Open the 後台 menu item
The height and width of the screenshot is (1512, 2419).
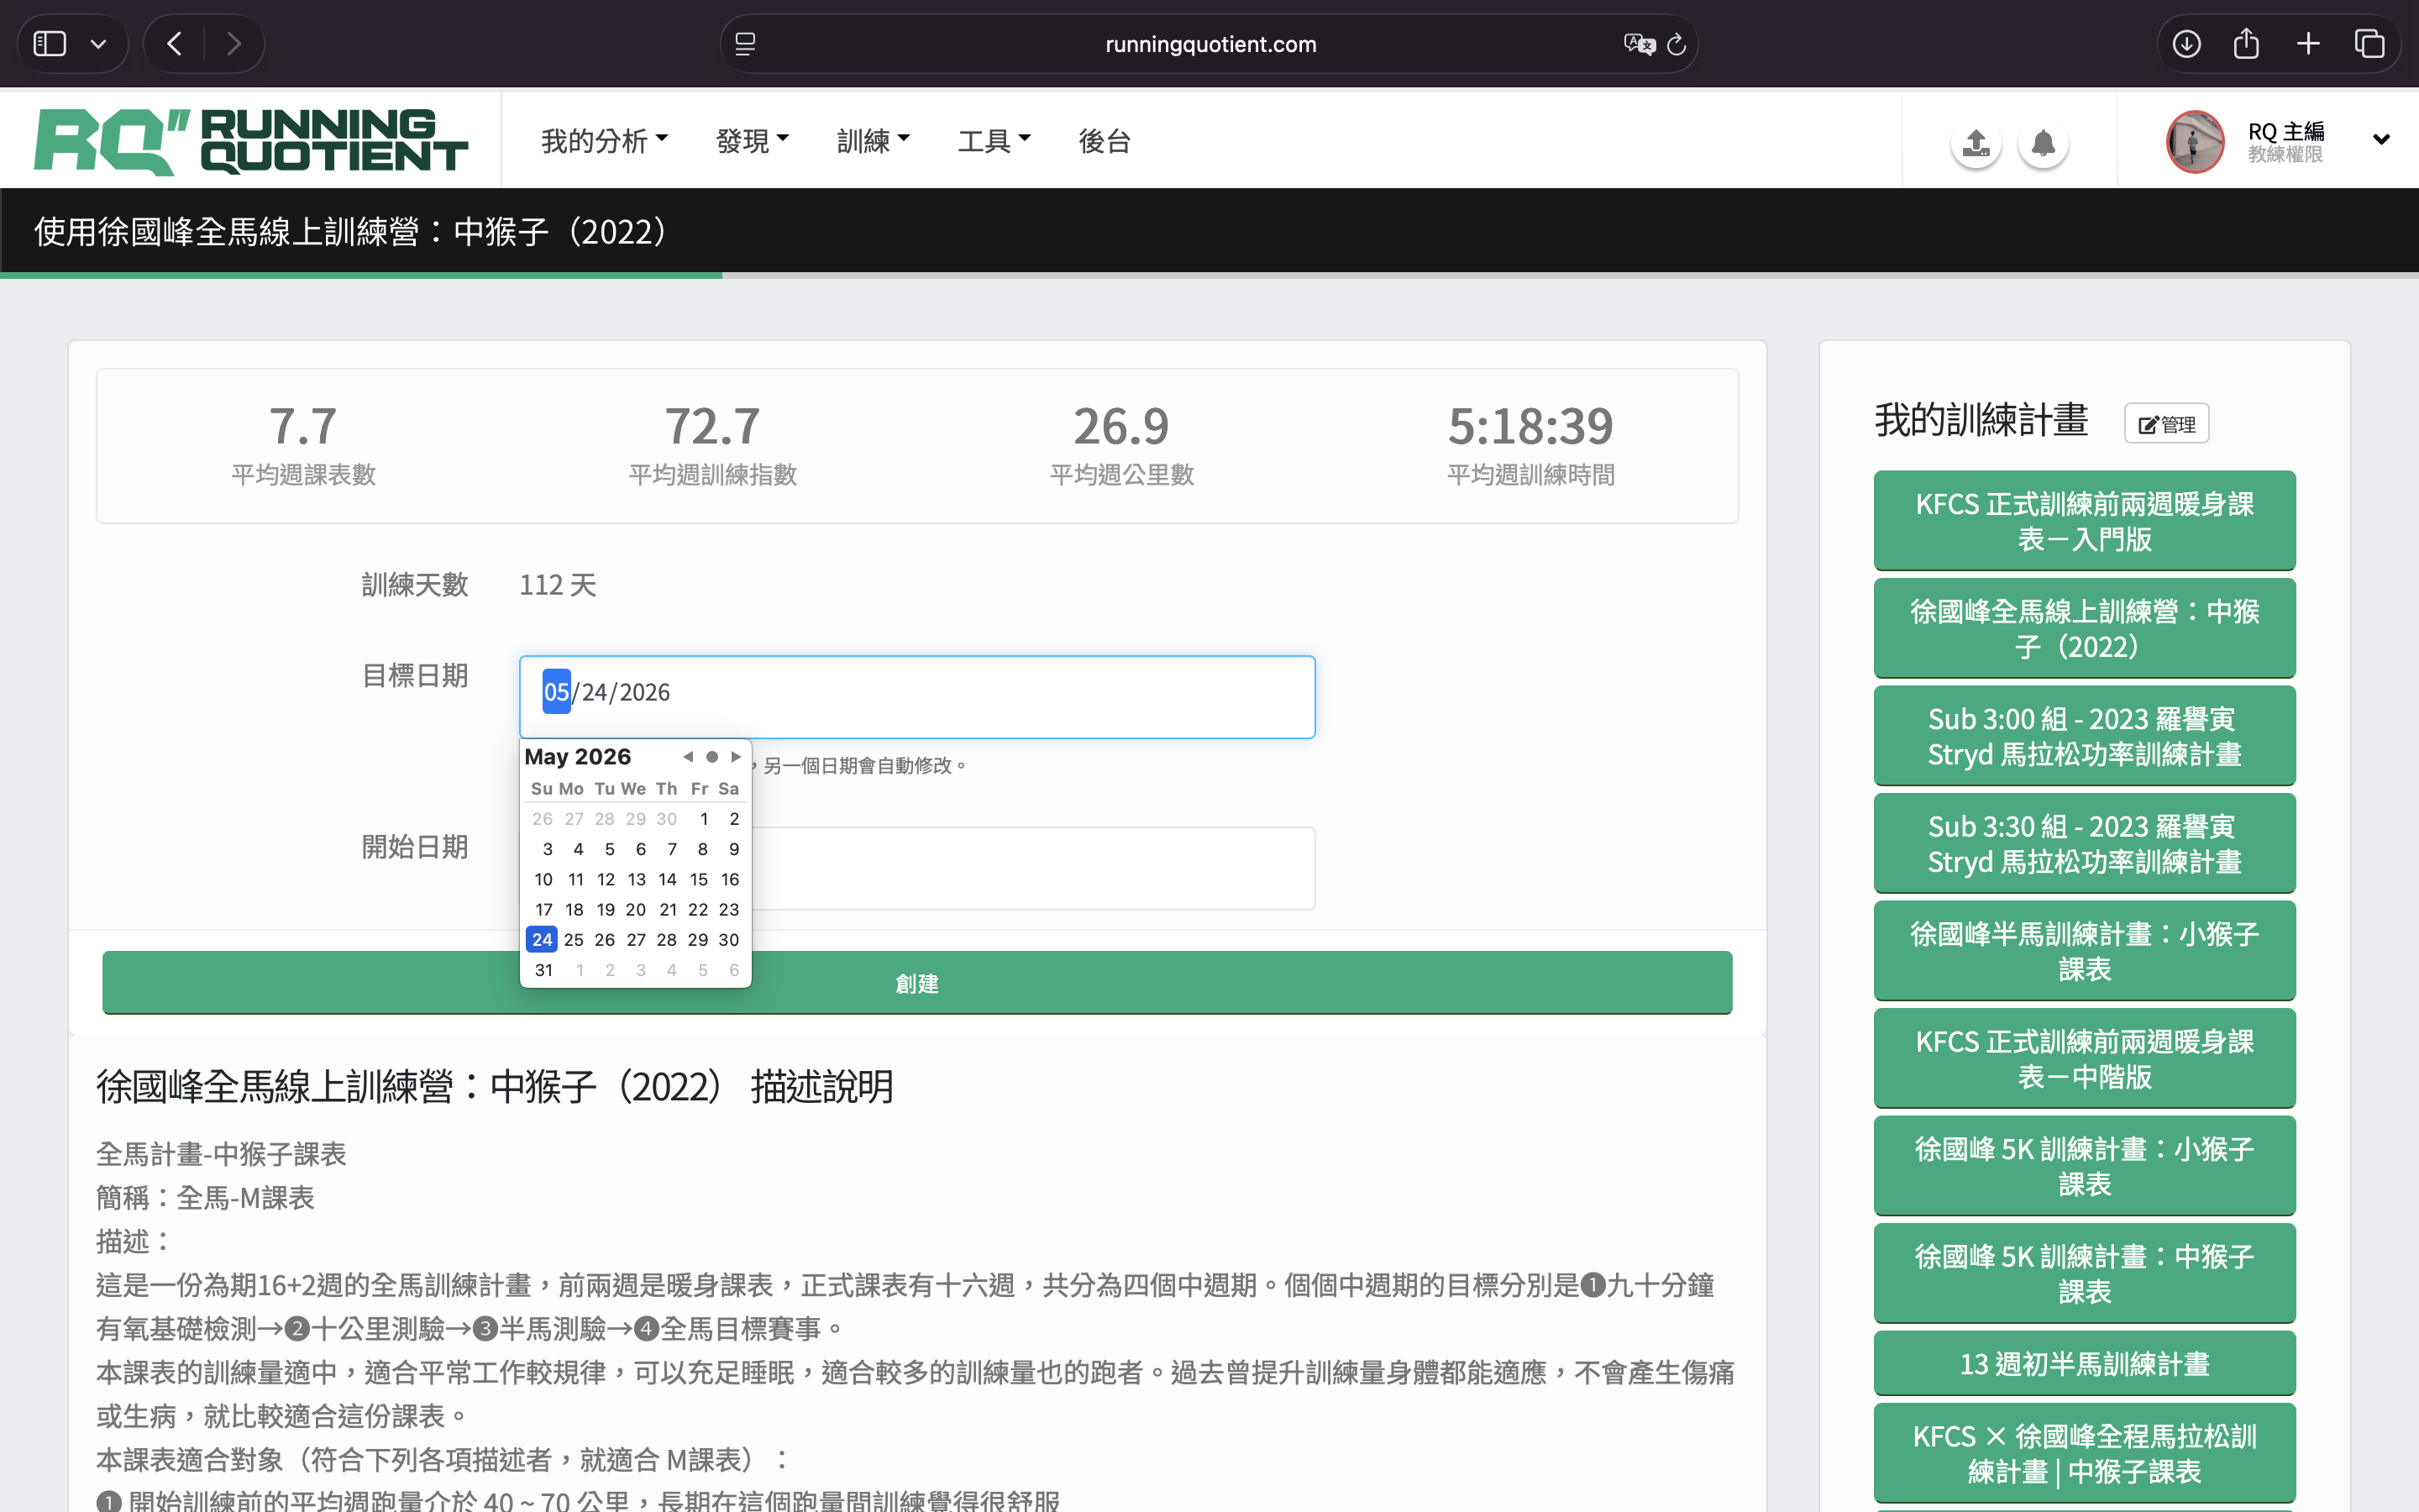click(x=1104, y=141)
